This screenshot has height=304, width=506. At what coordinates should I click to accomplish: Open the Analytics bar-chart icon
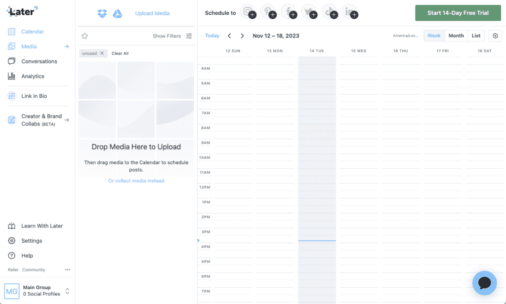[12, 76]
